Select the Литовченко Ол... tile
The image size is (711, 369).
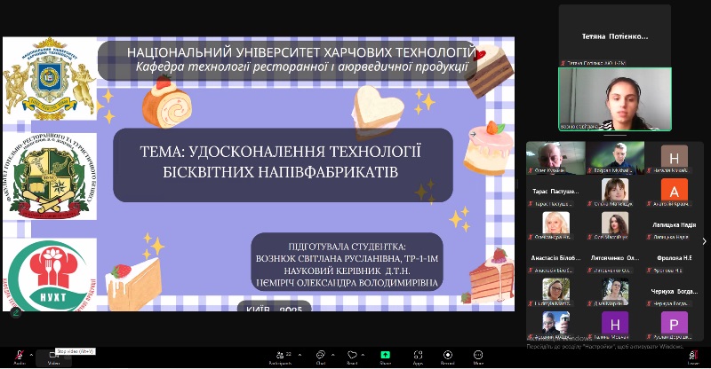click(615, 258)
